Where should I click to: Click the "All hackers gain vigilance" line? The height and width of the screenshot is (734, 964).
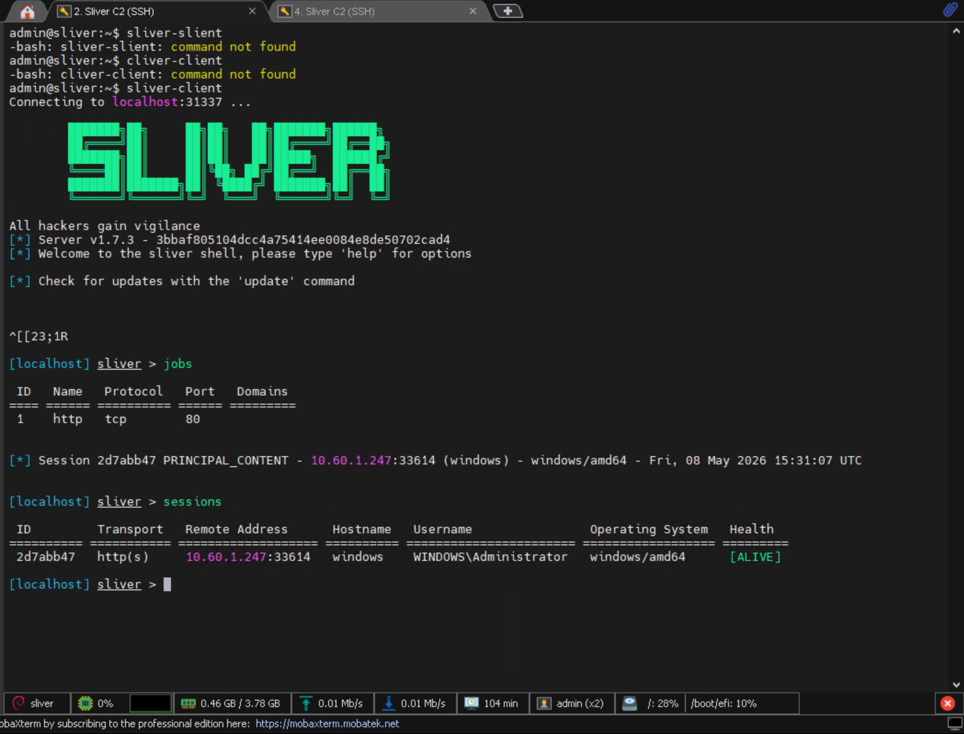coord(105,226)
